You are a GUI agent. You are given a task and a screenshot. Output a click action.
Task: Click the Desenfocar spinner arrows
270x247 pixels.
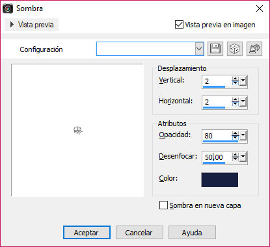click(x=235, y=157)
